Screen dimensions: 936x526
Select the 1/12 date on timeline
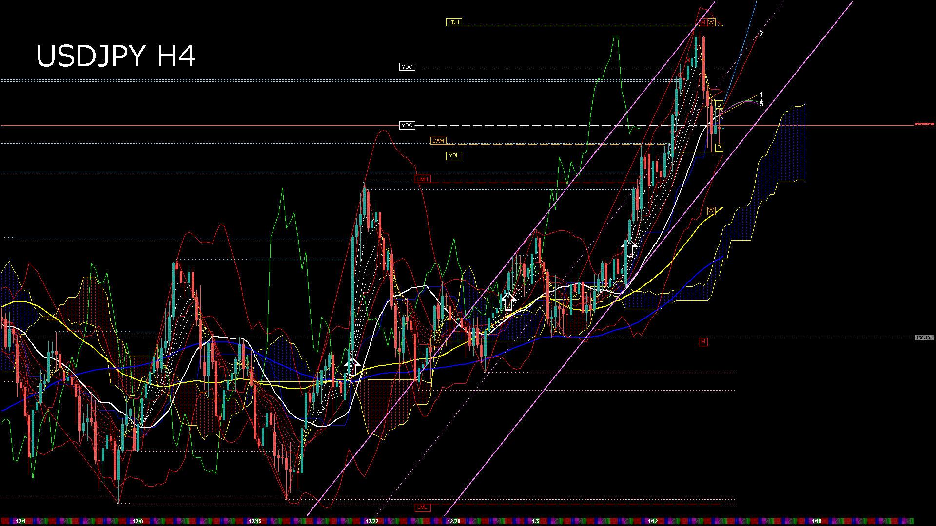pos(653,521)
